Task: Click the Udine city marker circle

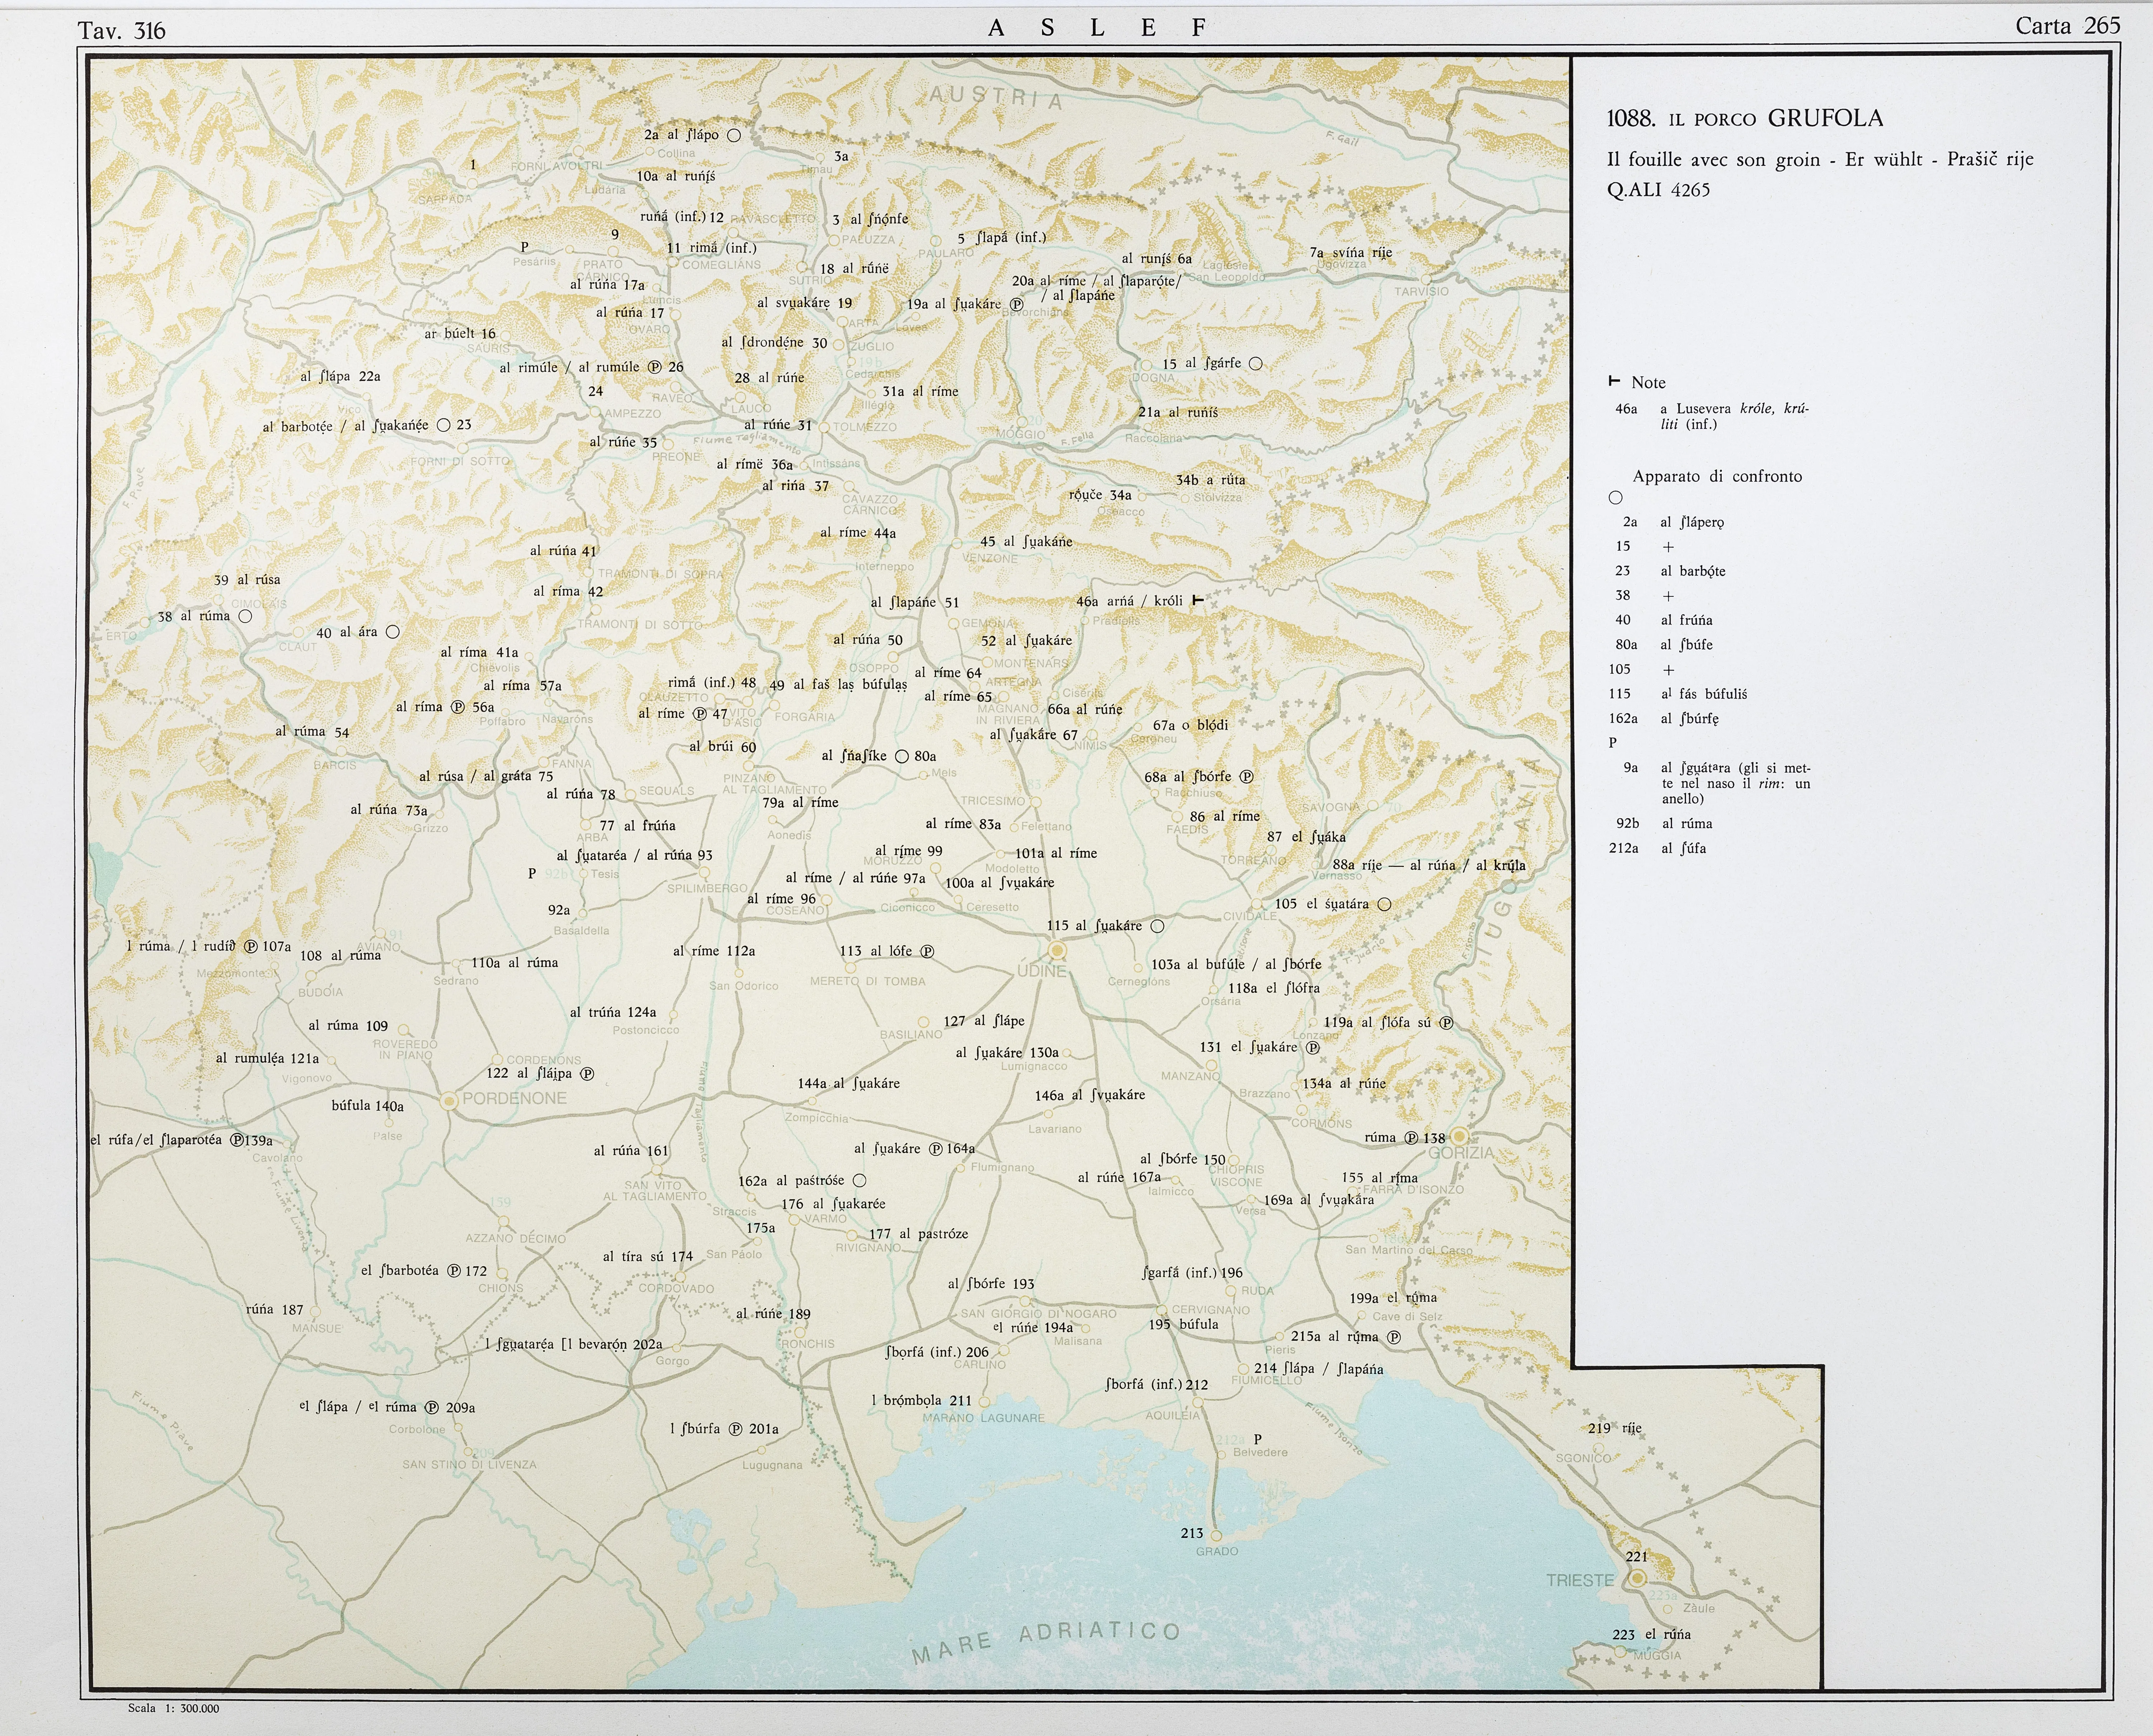Action: (1057, 950)
